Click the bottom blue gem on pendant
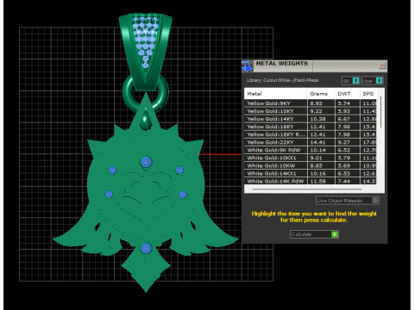This screenshot has width=414, height=310. click(x=146, y=248)
